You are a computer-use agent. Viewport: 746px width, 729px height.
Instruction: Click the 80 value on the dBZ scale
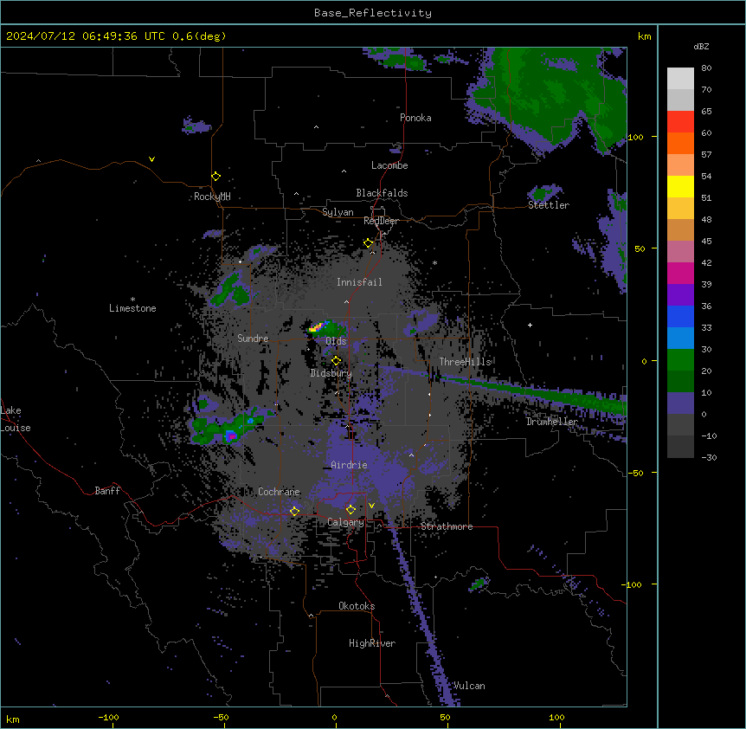pos(706,68)
